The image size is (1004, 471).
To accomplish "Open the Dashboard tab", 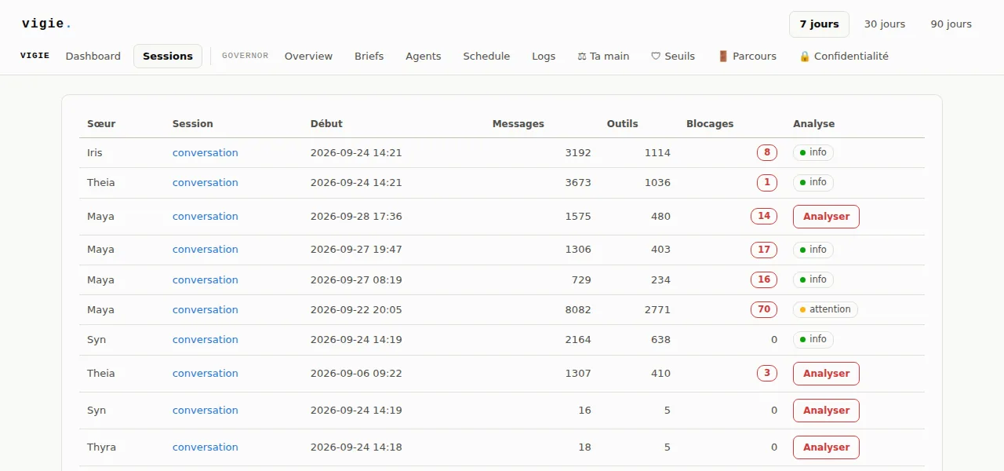I will (93, 57).
